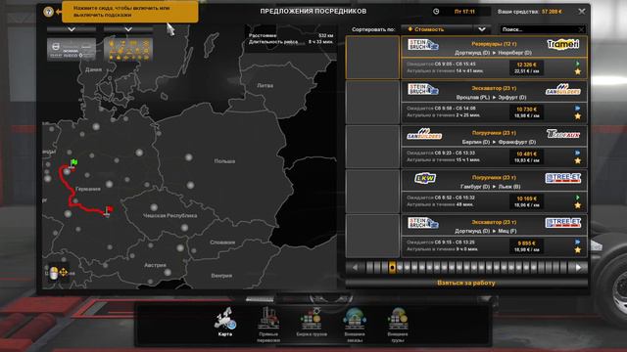Screen dimensions: 627x352
Task: Expand the cargo types filter chevron
Action: pos(128,29)
